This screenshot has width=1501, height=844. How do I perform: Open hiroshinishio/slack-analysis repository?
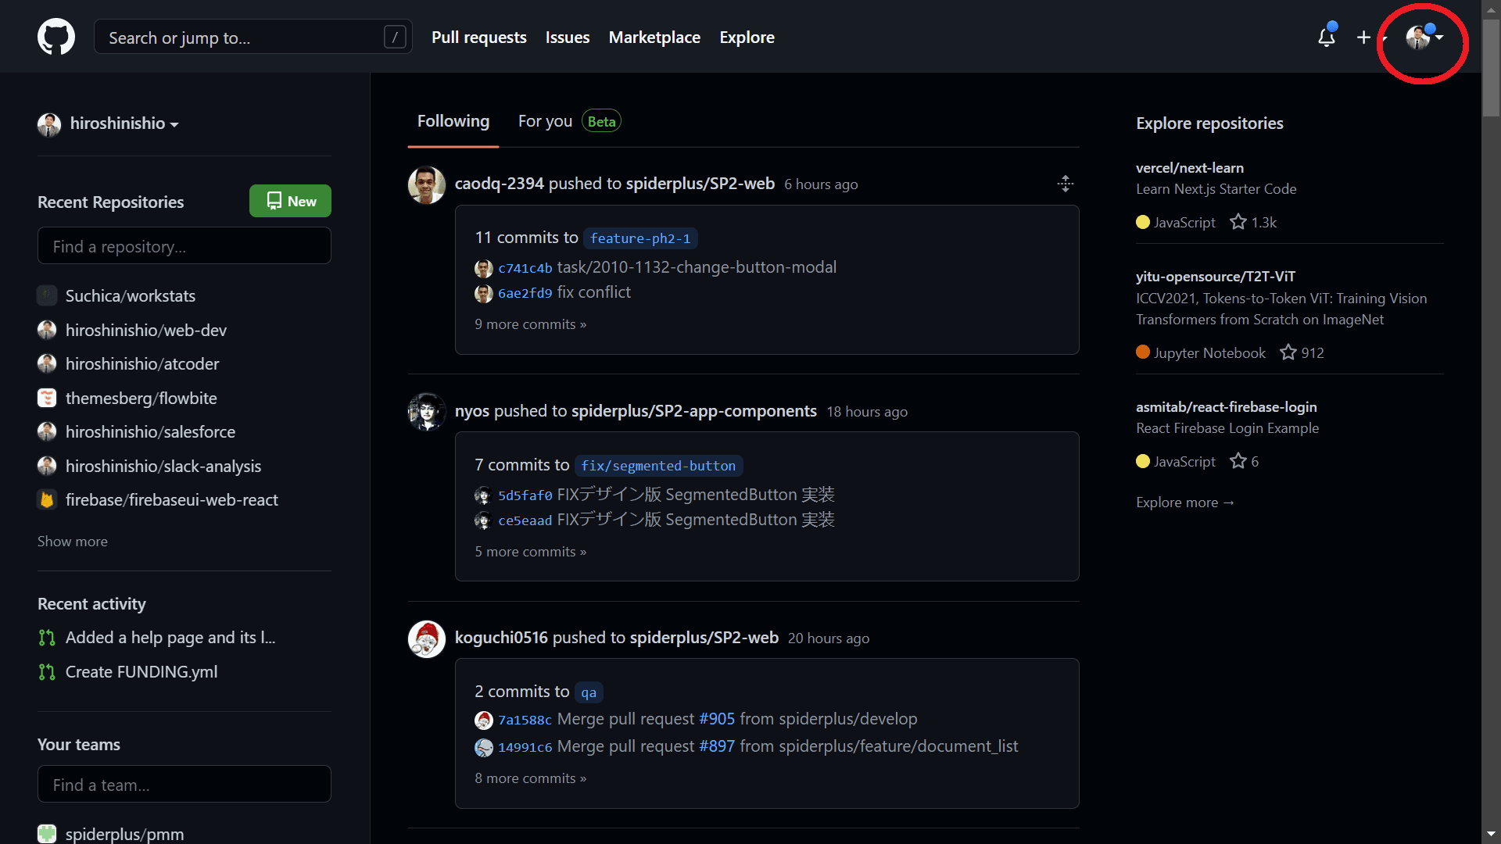[x=163, y=466]
